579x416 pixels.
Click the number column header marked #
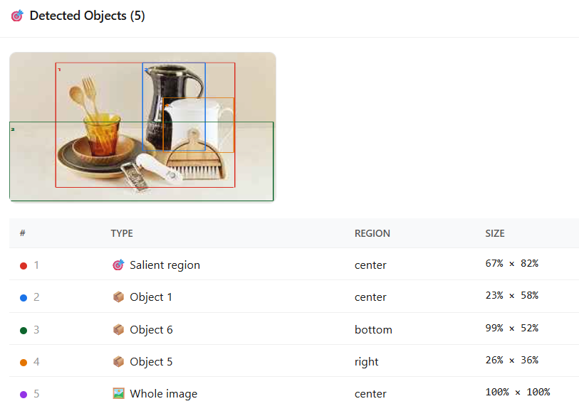click(x=22, y=233)
